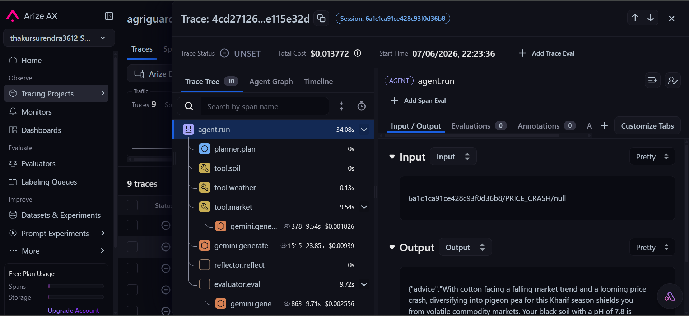Open the Output field selector dropdown
Image resolution: width=689 pixels, height=316 pixels.
pos(465,247)
